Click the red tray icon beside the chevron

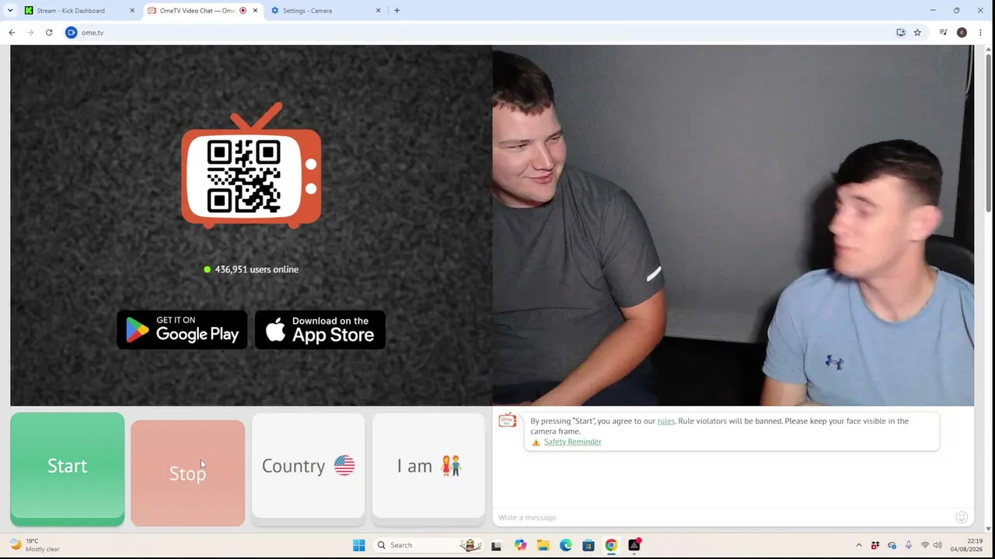click(875, 545)
